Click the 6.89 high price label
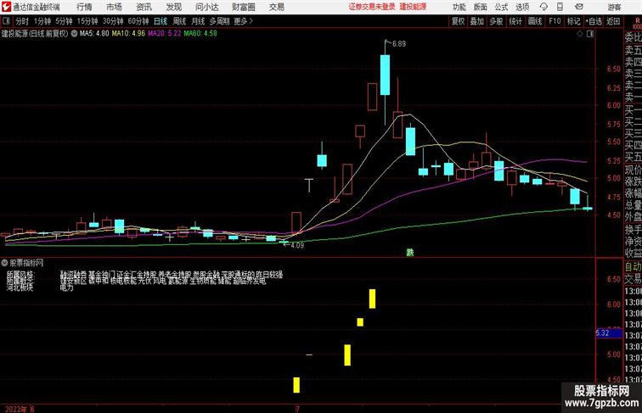This screenshot has width=642, height=413. click(x=399, y=43)
